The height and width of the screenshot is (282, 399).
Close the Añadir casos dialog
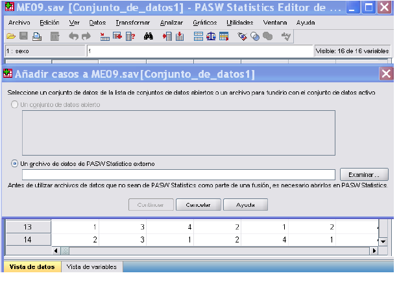(386, 74)
